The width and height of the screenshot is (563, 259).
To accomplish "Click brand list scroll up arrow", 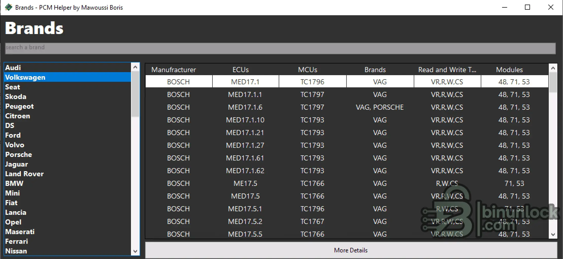I will tap(135, 67).
